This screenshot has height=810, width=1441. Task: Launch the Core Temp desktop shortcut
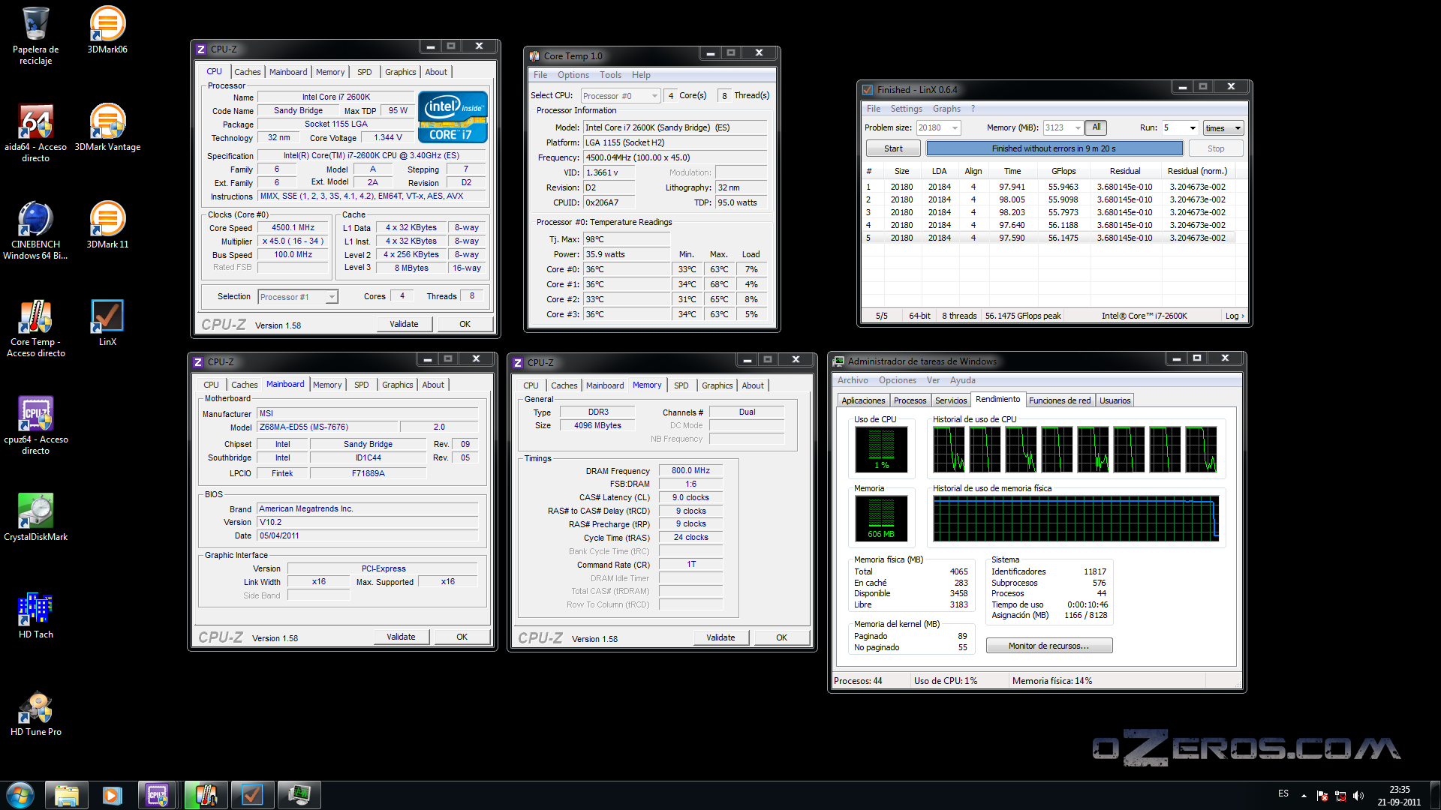tap(35, 328)
